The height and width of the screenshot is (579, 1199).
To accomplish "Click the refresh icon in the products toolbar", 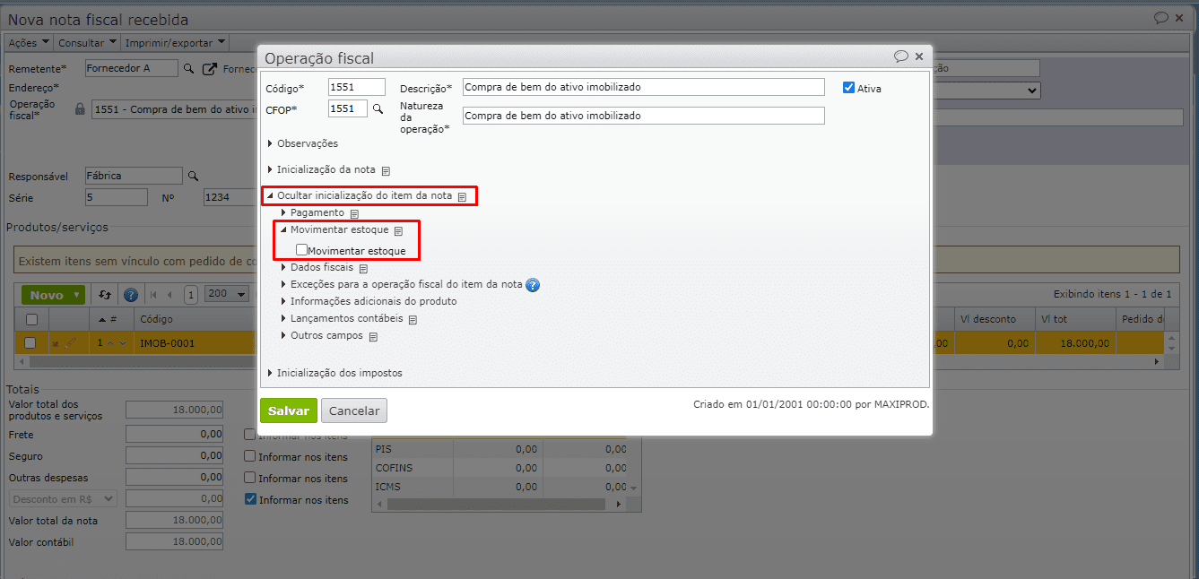I will [x=105, y=295].
